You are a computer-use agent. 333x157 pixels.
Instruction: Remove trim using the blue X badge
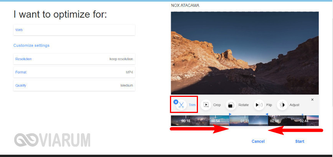[176, 102]
